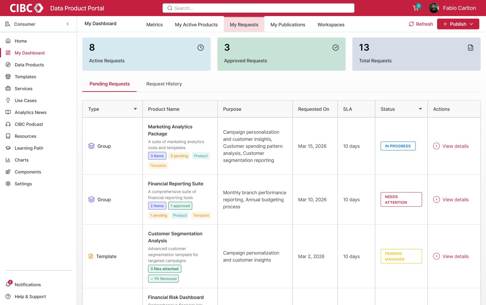The height and width of the screenshot is (305, 486).
Task: Click the Mar 10, 2026 date cell
Action: (312, 199)
